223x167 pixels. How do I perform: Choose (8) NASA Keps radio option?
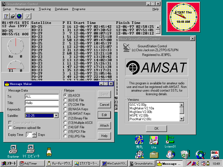(66, 109)
